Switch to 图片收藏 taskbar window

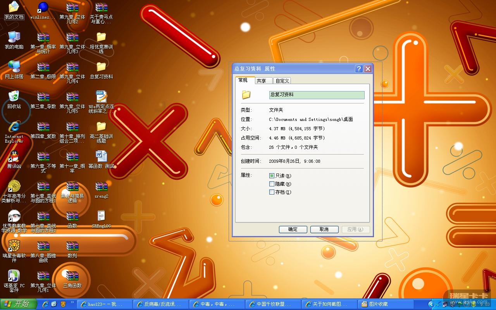click(386, 304)
